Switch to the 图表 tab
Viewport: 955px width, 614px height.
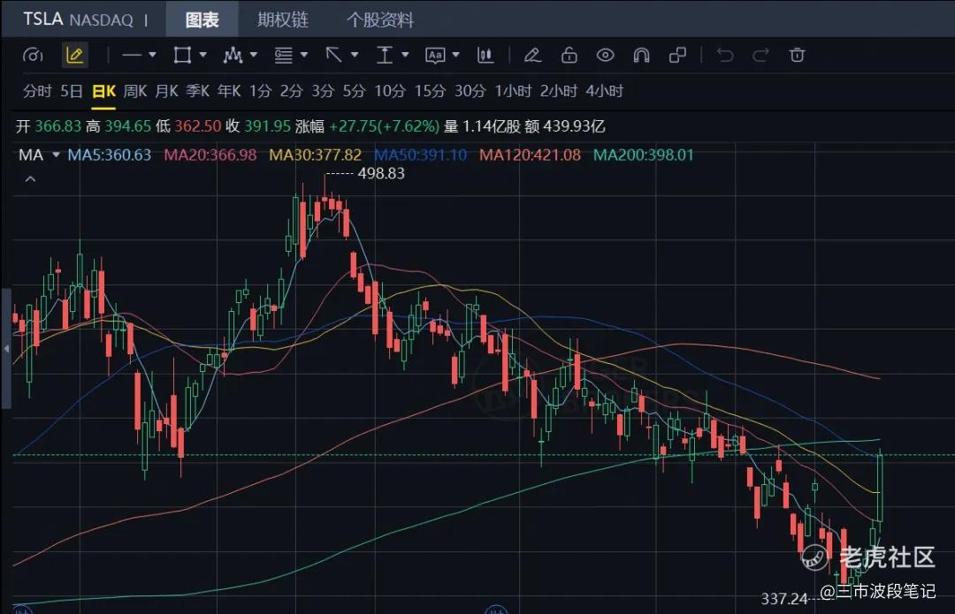pos(202,20)
